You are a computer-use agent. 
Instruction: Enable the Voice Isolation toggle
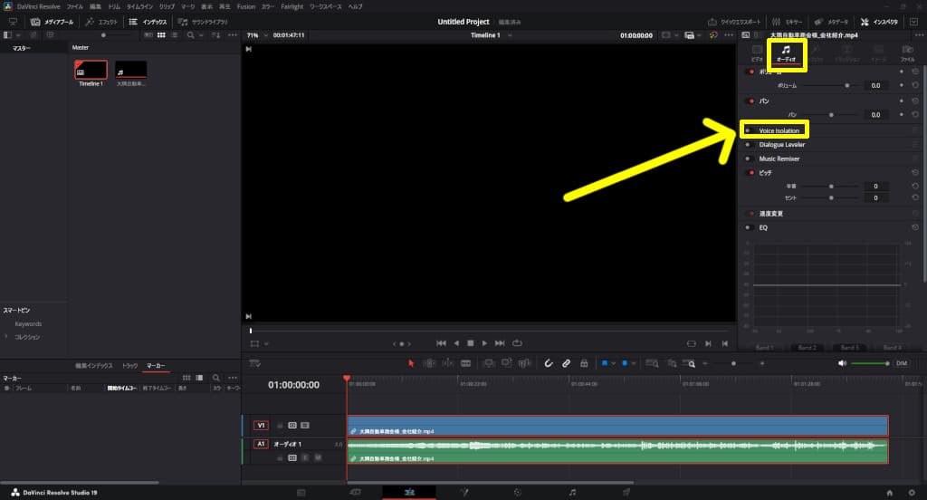click(x=748, y=130)
